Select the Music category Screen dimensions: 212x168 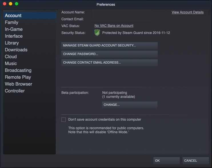click(29, 64)
